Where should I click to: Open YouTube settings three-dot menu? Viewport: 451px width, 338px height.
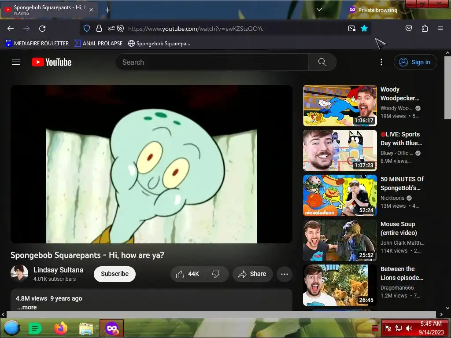coord(381,62)
